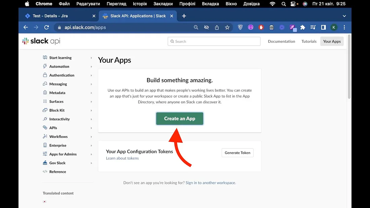Click the page vertical scrollbar
This screenshot has height=208, width=370.
coord(349,67)
